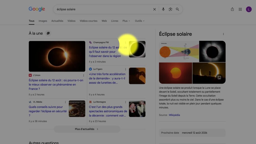Open the crescent eclipse silhouette image
The height and width of the screenshot is (144, 256).
(x=209, y=73)
